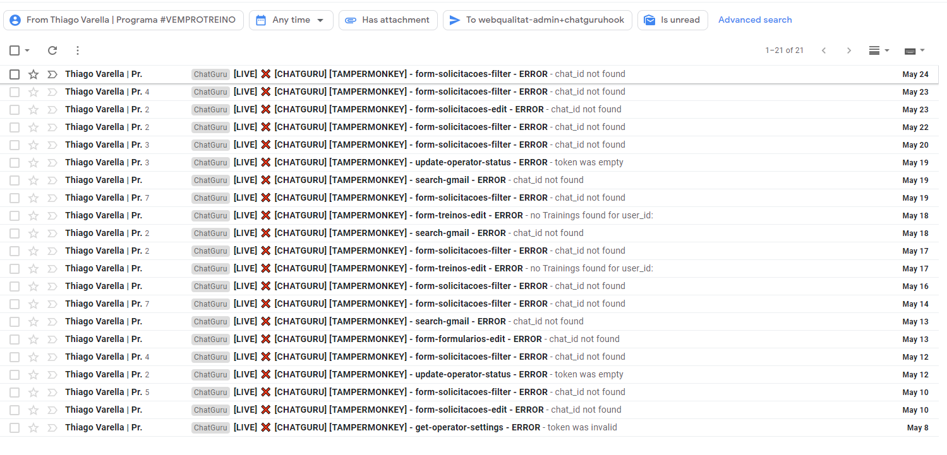This screenshot has width=947, height=455.
Task: Select the May 24 email checkbox
Action: point(15,74)
